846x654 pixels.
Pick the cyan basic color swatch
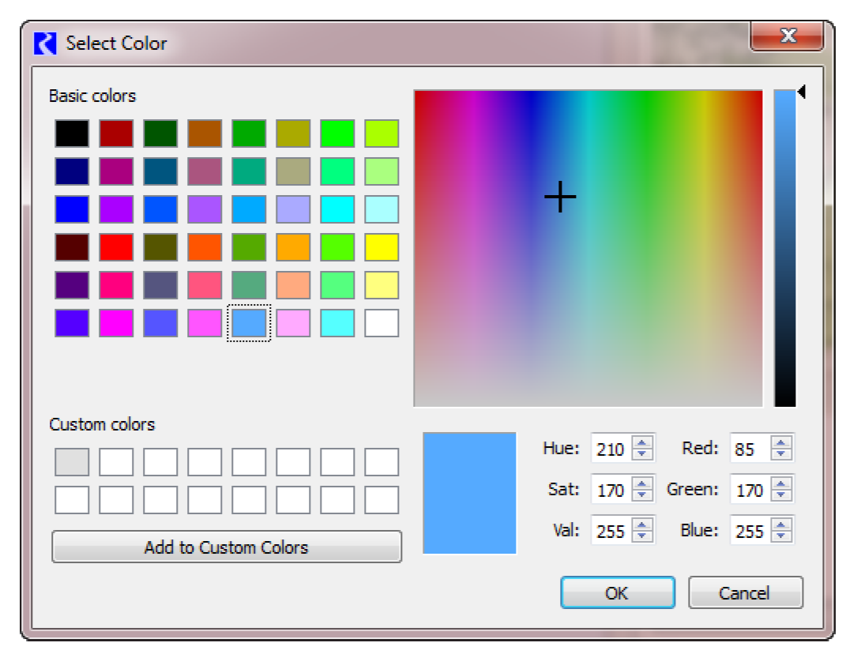pos(337,209)
